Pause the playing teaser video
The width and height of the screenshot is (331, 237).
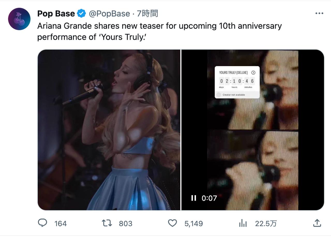(x=193, y=198)
